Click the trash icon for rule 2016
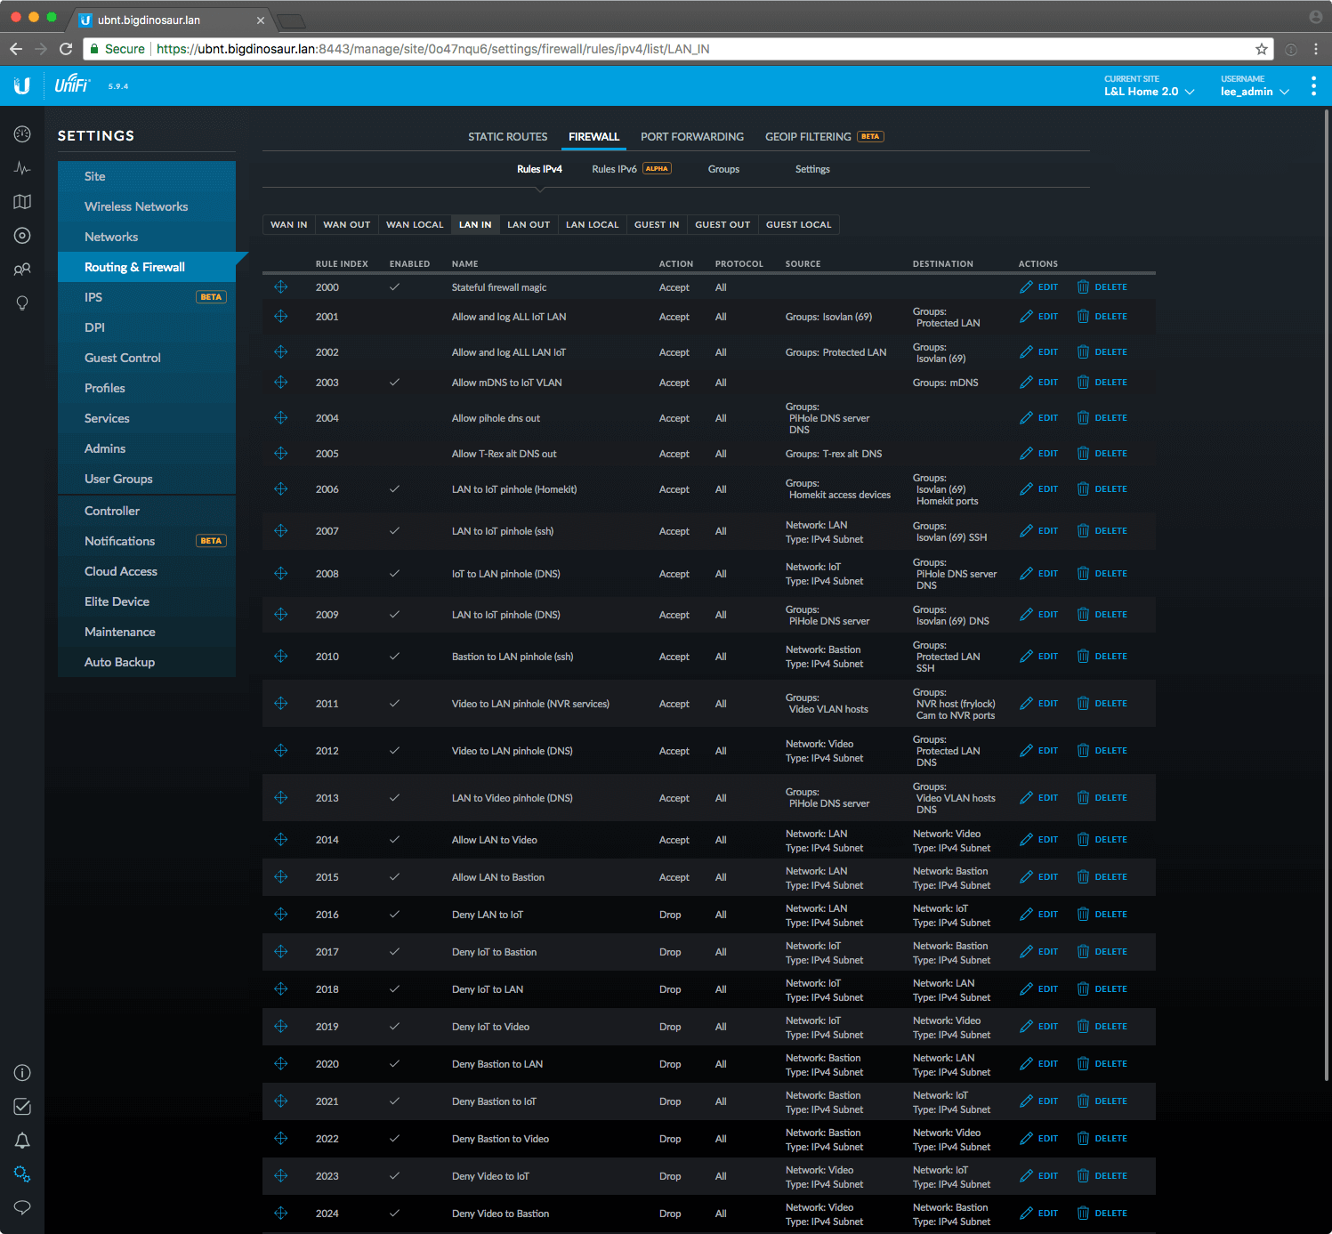This screenshot has height=1234, width=1332. [1083, 915]
